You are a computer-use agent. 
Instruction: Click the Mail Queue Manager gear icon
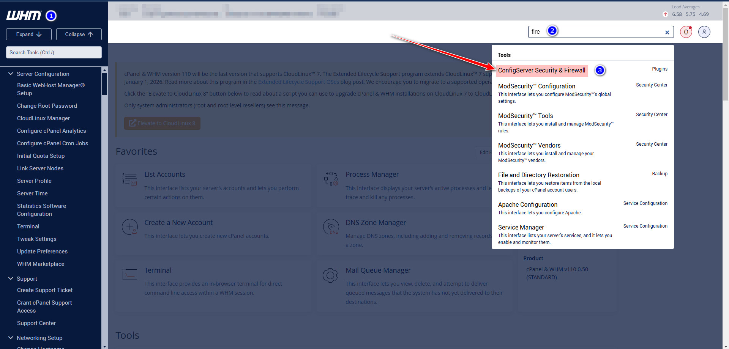[x=330, y=275]
